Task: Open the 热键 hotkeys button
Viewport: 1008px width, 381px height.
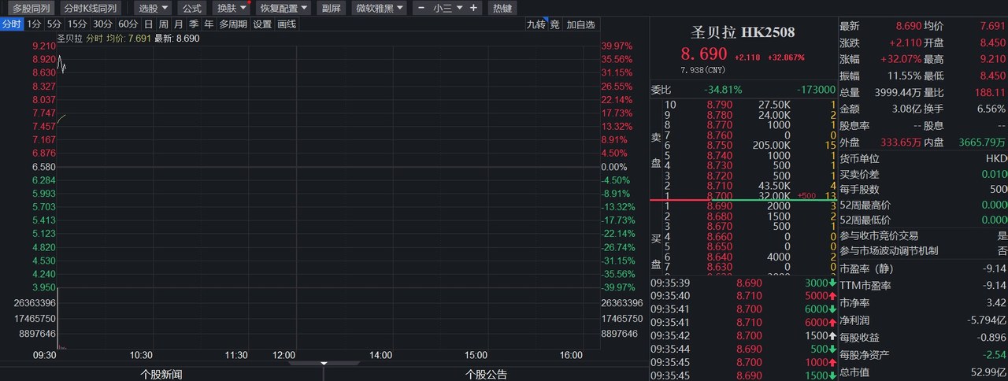Action: (x=502, y=8)
